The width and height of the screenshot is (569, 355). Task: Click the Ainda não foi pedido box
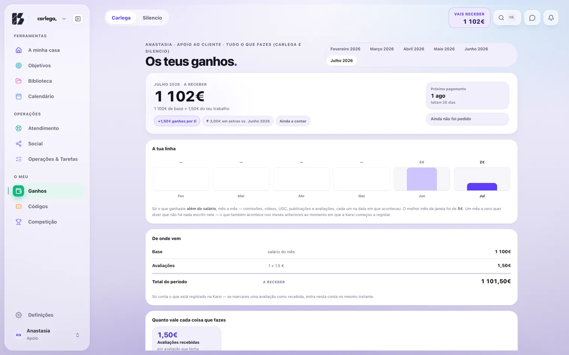tap(467, 119)
